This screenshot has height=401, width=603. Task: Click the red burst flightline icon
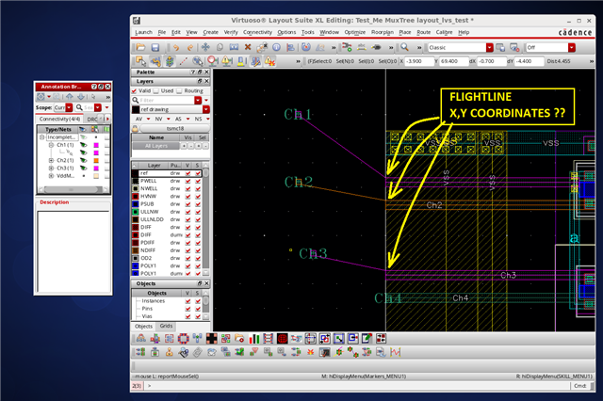(311, 352)
